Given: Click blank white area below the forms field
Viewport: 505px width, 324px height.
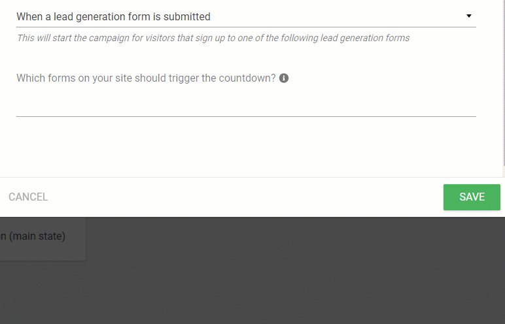Looking at the screenshot, I should tap(246, 146).
